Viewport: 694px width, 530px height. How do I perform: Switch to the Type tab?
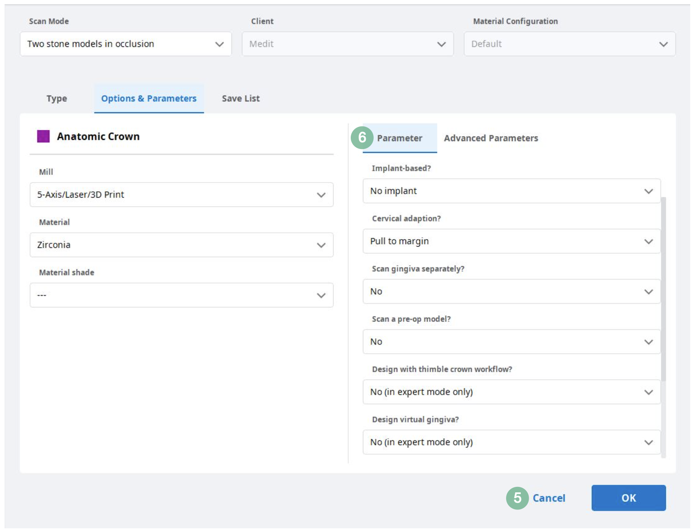click(x=57, y=98)
